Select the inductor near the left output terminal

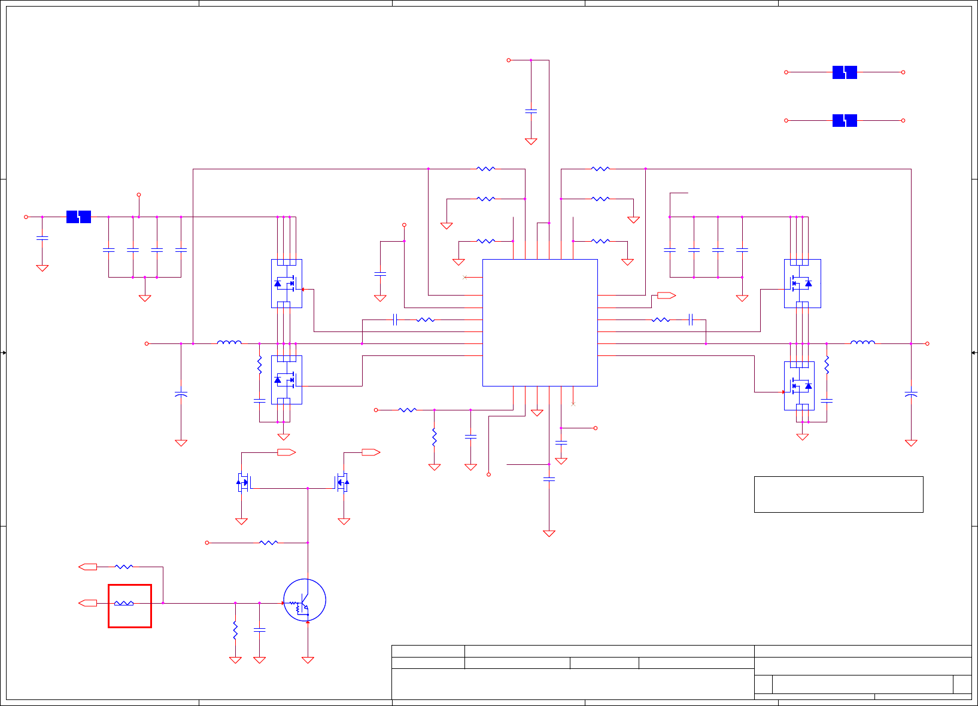coord(229,343)
